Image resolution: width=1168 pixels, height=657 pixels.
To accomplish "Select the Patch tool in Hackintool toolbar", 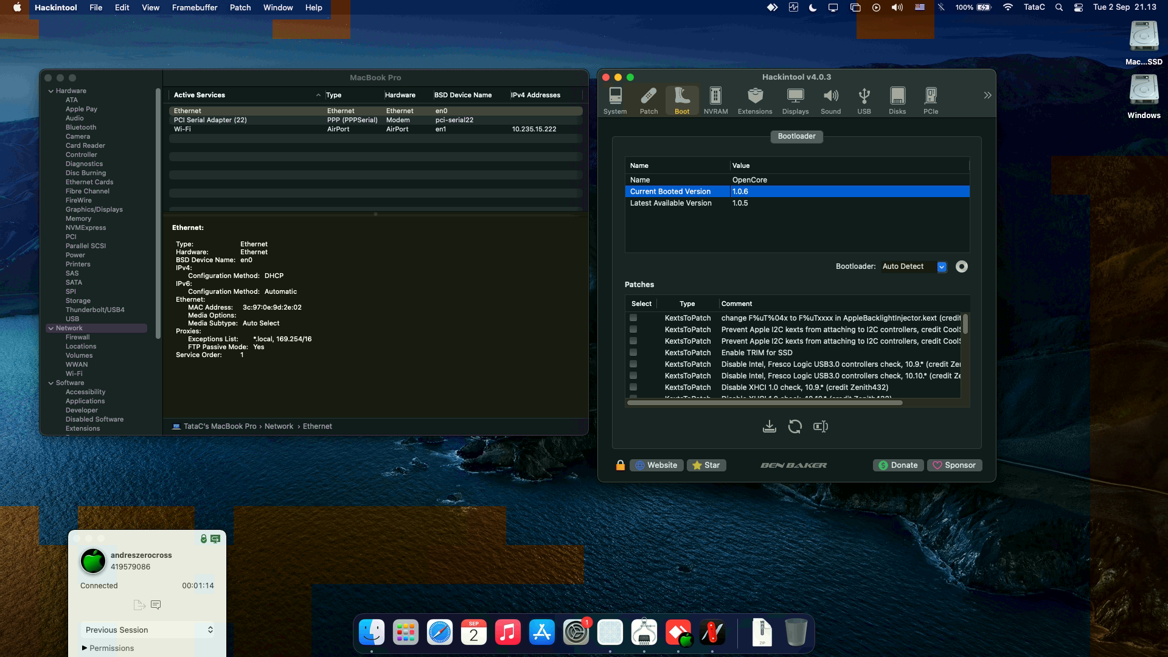I will [648, 99].
